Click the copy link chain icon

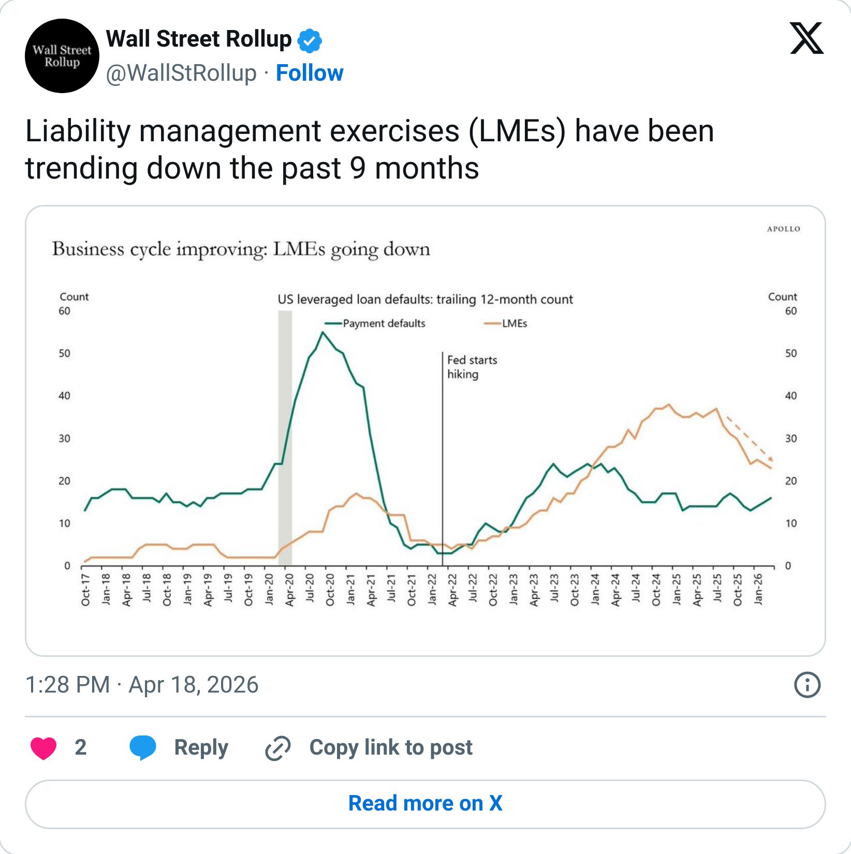coord(276,747)
